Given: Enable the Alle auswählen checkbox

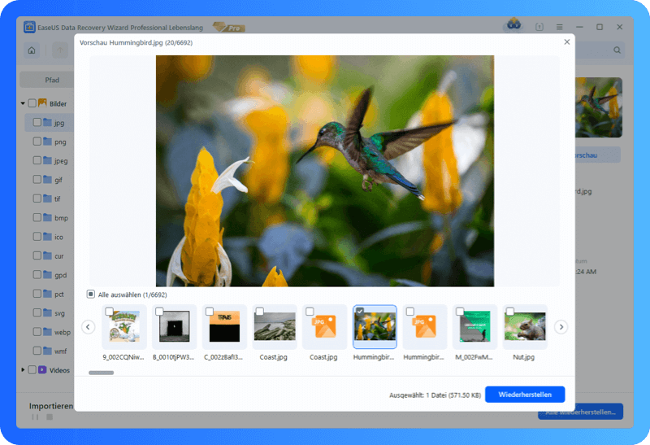Looking at the screenshot, I should point(91,294).
